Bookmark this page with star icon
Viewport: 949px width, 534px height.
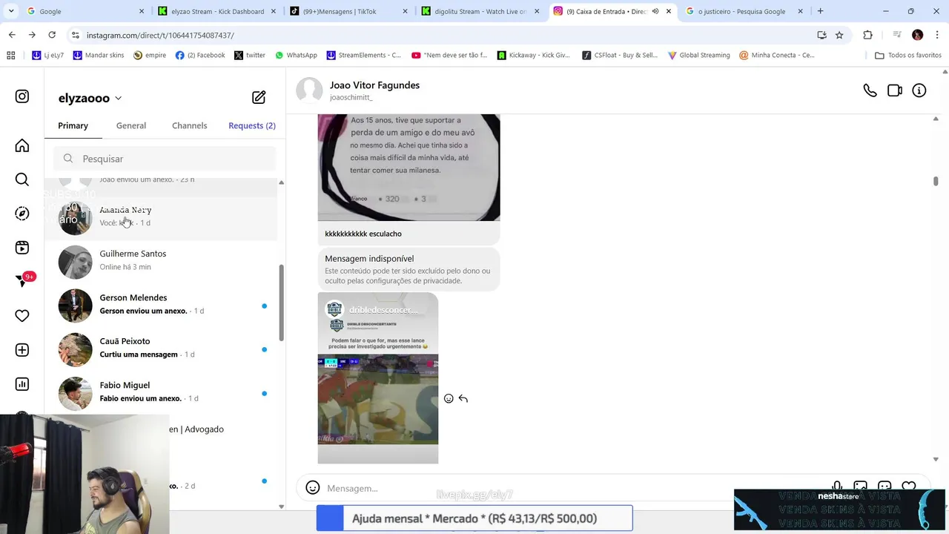pos(839,35)
